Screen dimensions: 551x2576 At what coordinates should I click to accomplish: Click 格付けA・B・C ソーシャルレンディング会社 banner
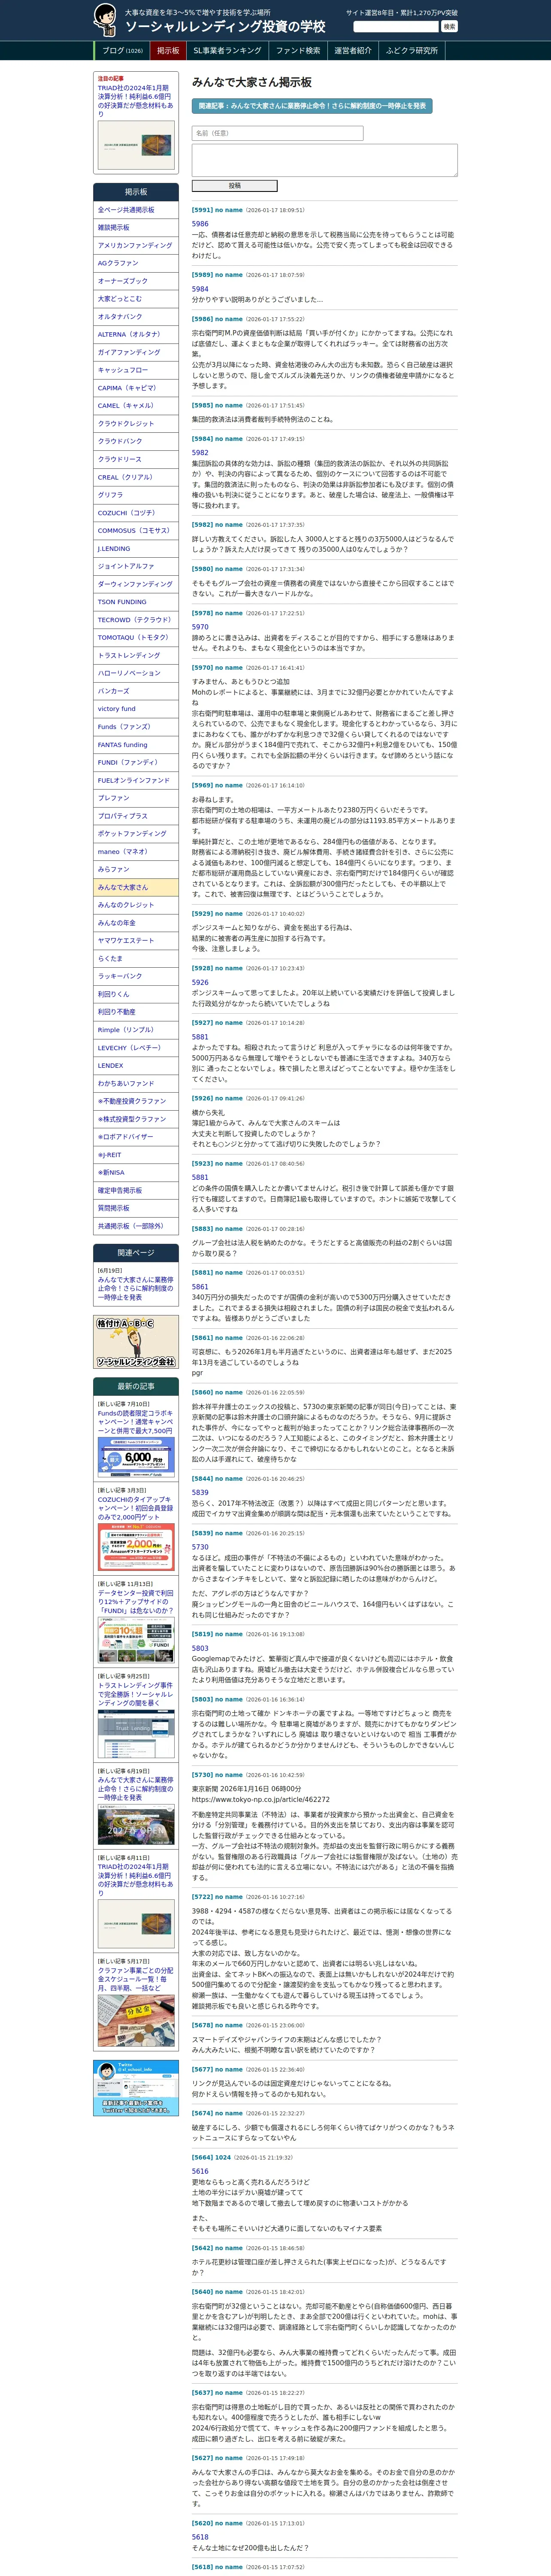[x=136, y=1343]
